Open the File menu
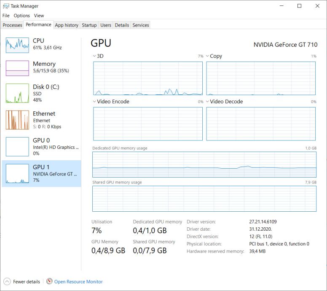Screen dimensions: 327x291 (x=6, y=16)
